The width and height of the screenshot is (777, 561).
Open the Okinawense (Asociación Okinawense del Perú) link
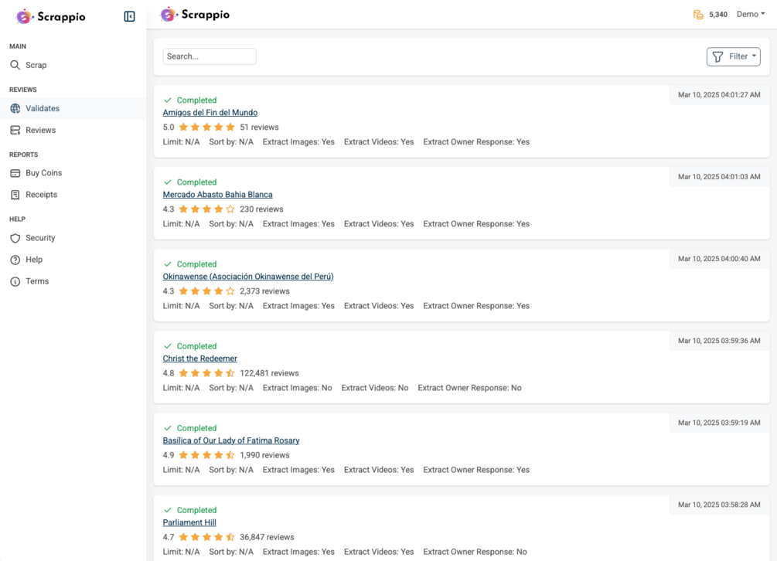click(x=248, y=277)
